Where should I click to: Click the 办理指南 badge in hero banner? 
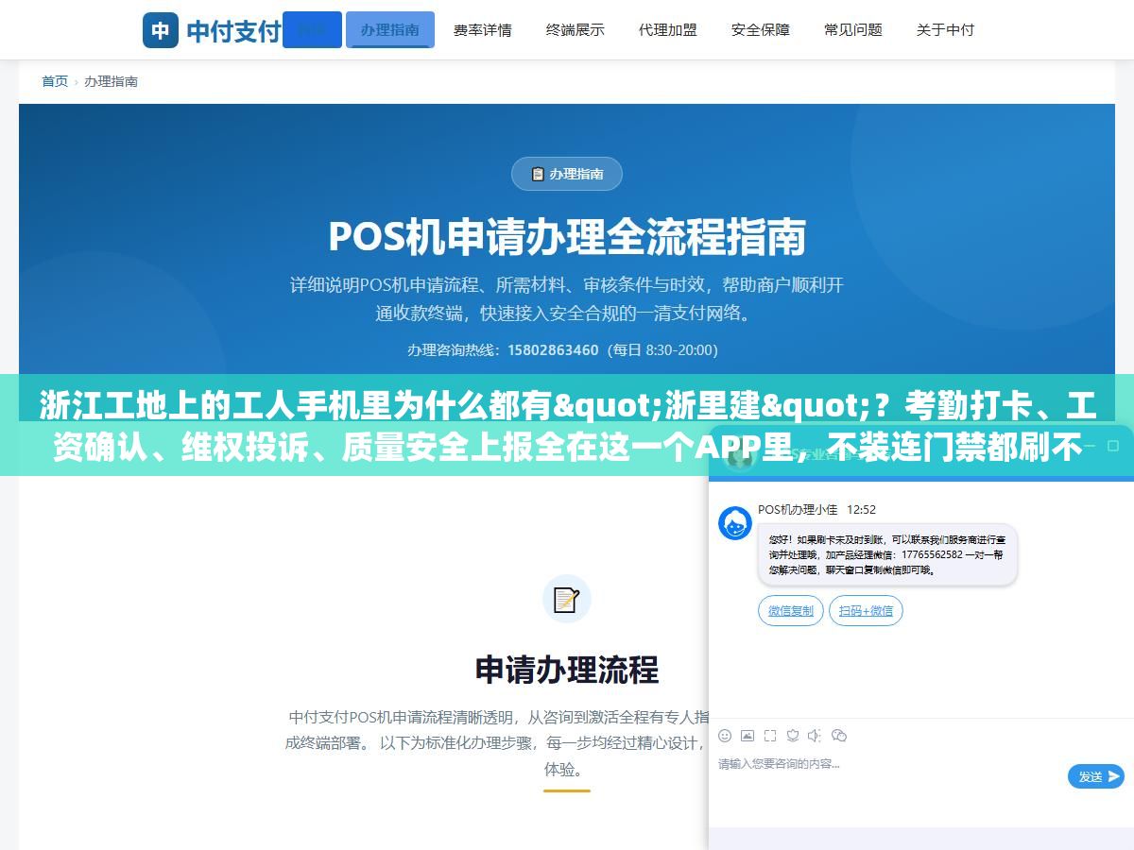[567, 174]
